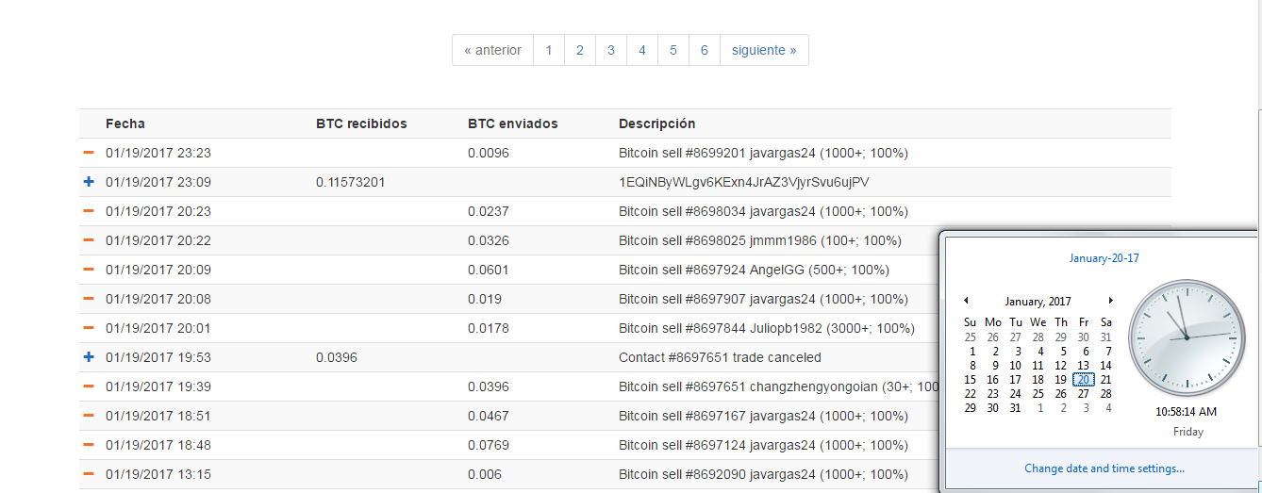
Task: Click sent amount 0.0326
Action: pyautogui.click(x=489, y=240)
